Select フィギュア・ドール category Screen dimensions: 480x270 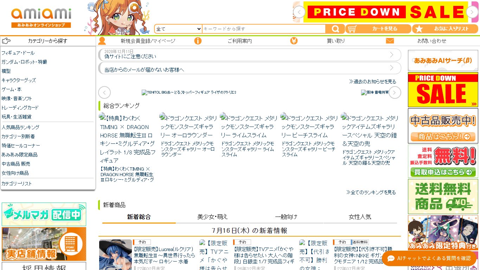tap(18, 53)
